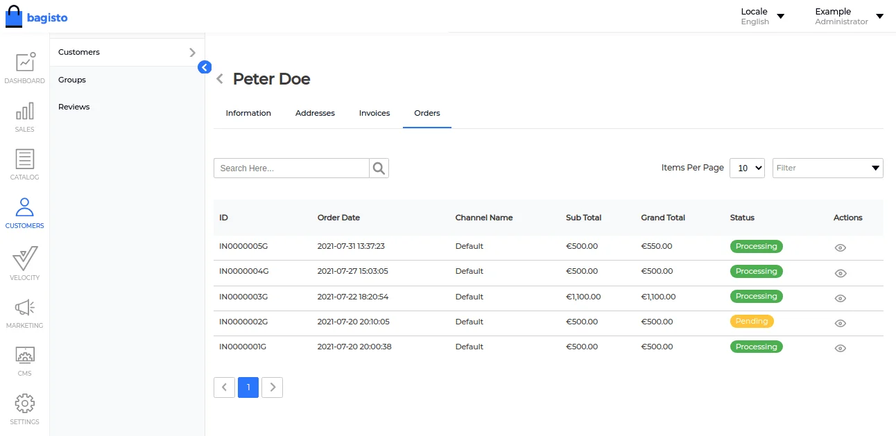
Task: Sort by ID column header
Action: click(223, 218)
